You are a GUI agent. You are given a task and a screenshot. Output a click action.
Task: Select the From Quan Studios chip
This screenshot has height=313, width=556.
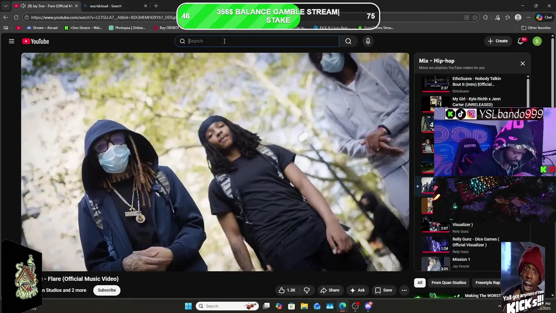click(449, 283)
